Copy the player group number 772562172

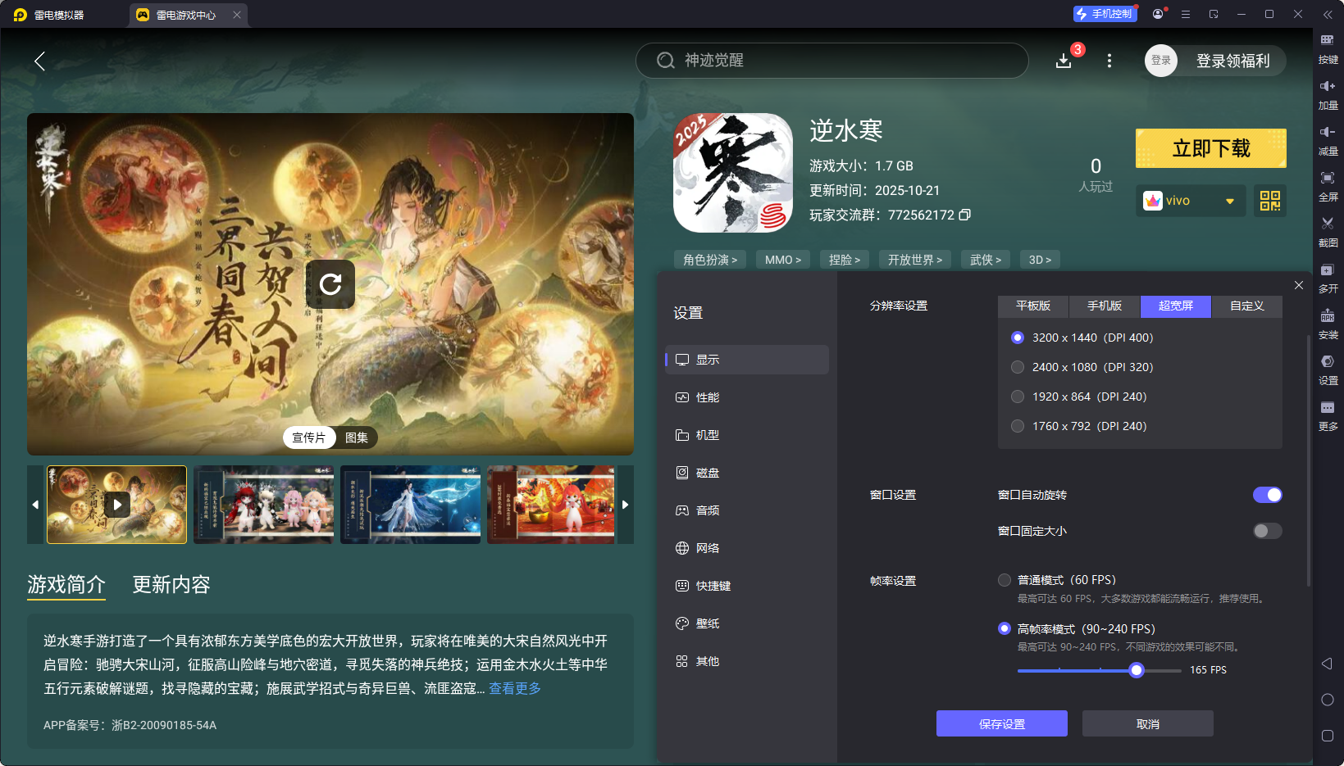click(965, 215)
